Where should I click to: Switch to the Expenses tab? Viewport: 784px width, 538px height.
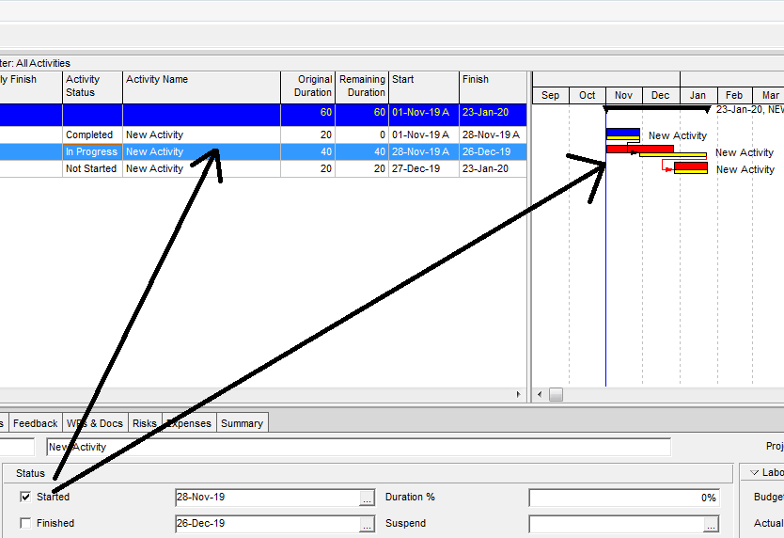[189, 423]
